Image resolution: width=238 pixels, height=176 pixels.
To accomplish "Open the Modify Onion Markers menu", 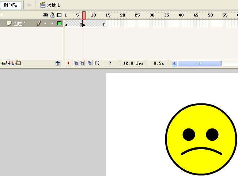I will (97, 63).
